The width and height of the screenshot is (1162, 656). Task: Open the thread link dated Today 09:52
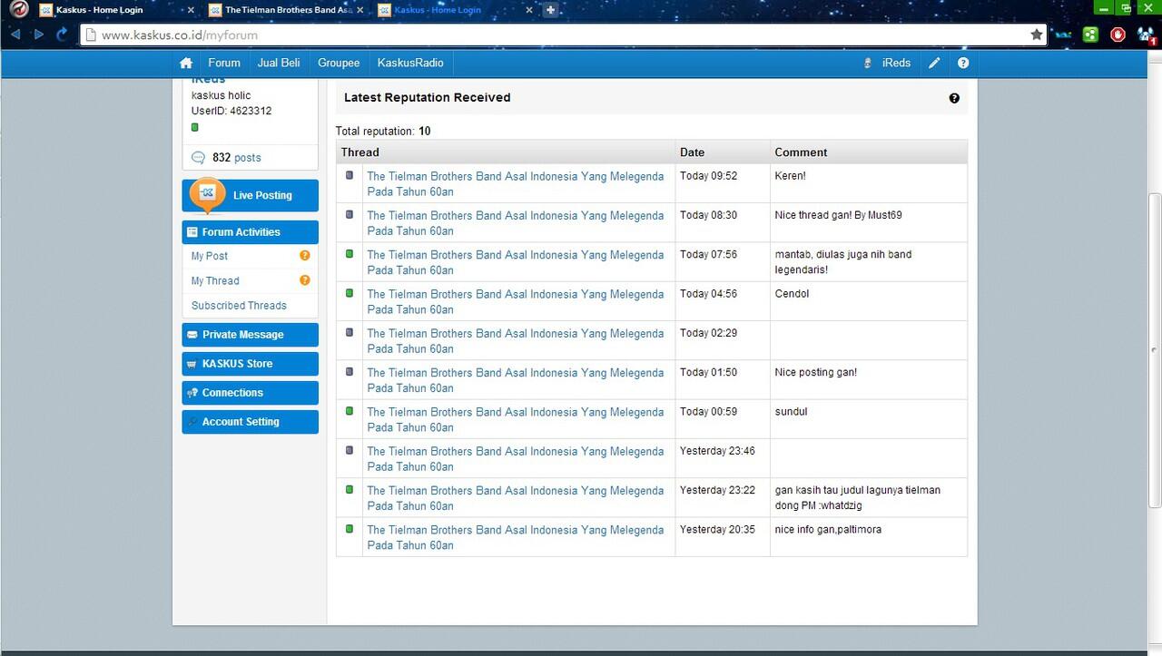(515, 184)
